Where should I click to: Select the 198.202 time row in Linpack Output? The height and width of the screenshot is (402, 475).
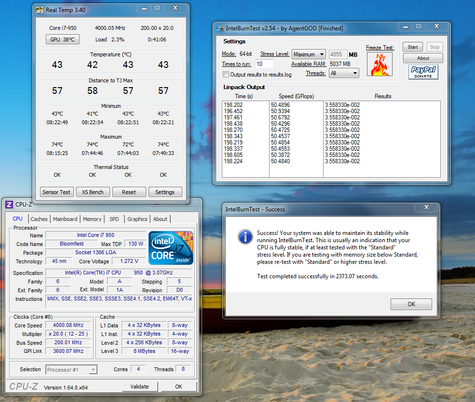pyautogui.click(x=233, y=104)
